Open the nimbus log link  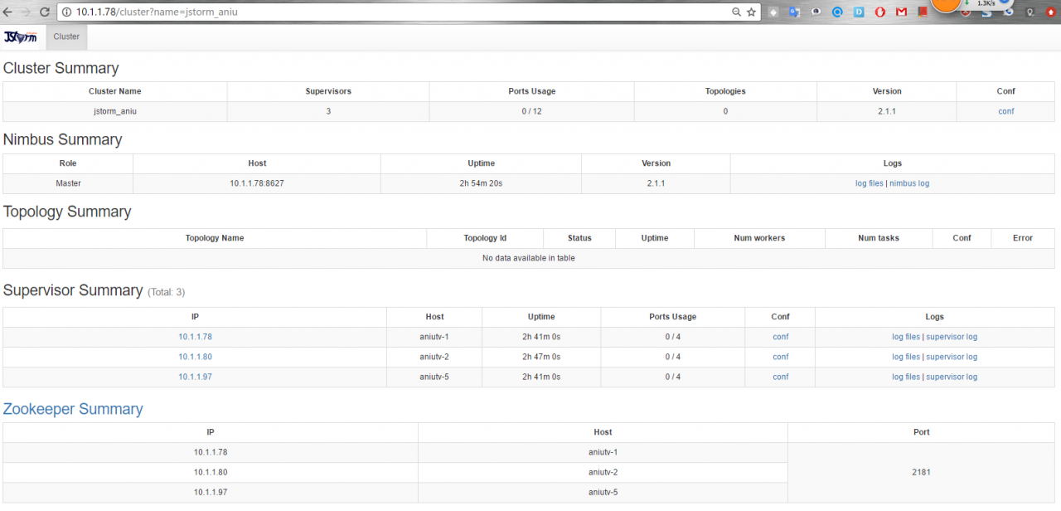point(909,182)
